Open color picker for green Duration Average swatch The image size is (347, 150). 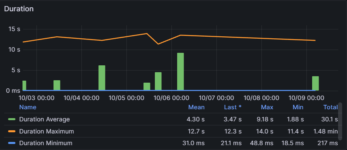pos(12,119)
